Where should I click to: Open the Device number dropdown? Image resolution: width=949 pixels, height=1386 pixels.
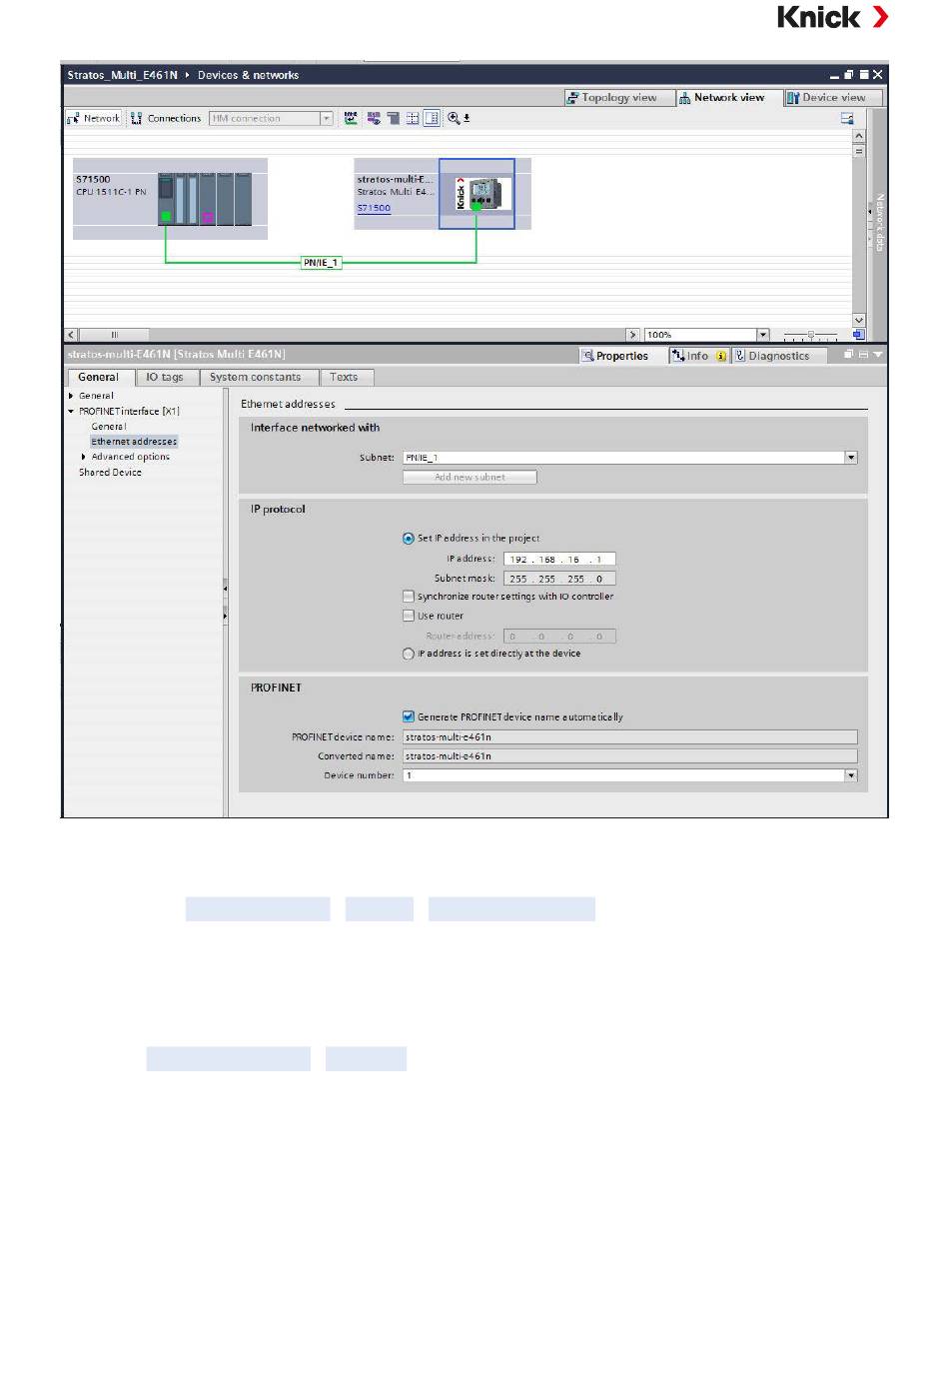click(851, 775)
